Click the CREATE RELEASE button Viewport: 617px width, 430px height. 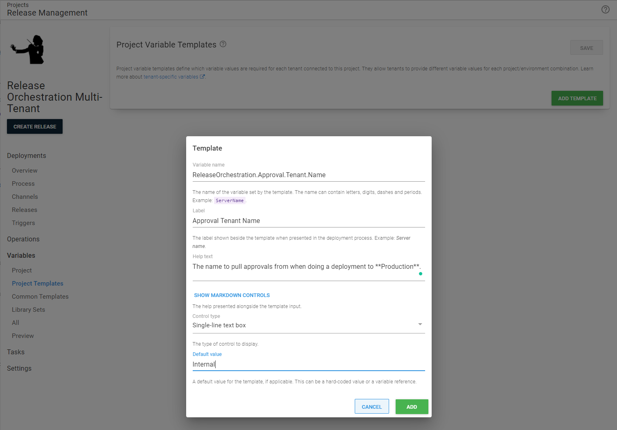click(x=34, y=126)
